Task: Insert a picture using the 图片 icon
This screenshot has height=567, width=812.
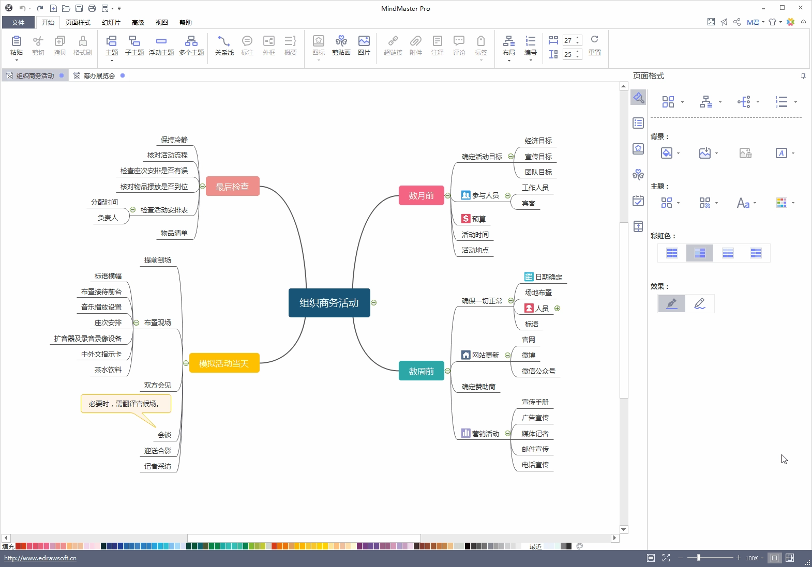Action: point(364,45)
